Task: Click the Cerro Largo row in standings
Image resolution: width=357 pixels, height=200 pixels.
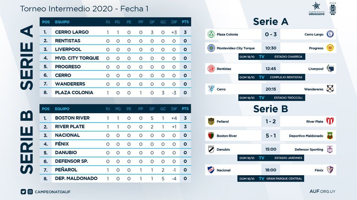Action: coord(72,32)
